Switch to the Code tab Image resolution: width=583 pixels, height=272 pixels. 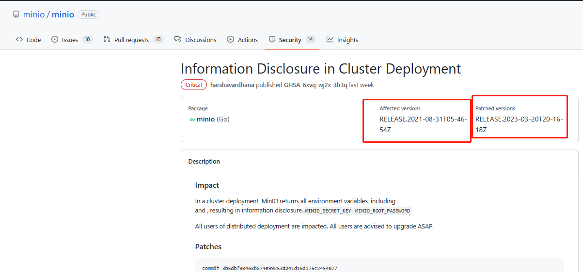point(28,40)
